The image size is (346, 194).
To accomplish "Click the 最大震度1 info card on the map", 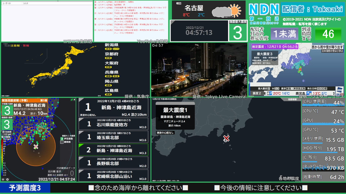I will 175,116.
